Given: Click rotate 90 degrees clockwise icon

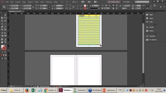Looking at the screenshot, I should tap(66, 5).
